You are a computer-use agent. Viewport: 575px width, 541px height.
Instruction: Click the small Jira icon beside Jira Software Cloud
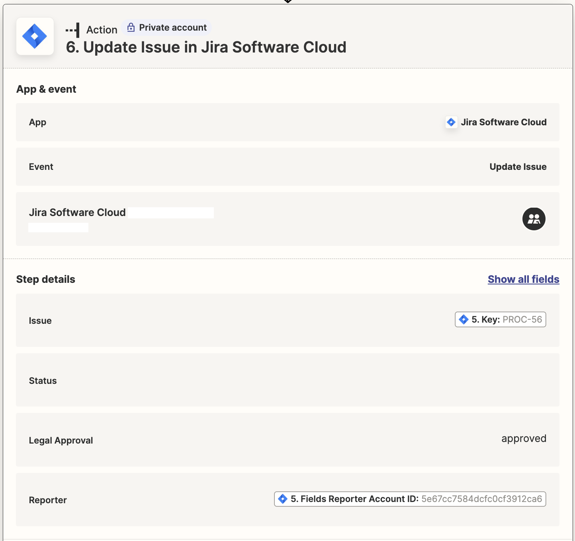pos(451,122)
